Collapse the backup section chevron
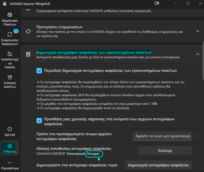The height and width of the screenshot is (172, 204). [x=198, y=54]
